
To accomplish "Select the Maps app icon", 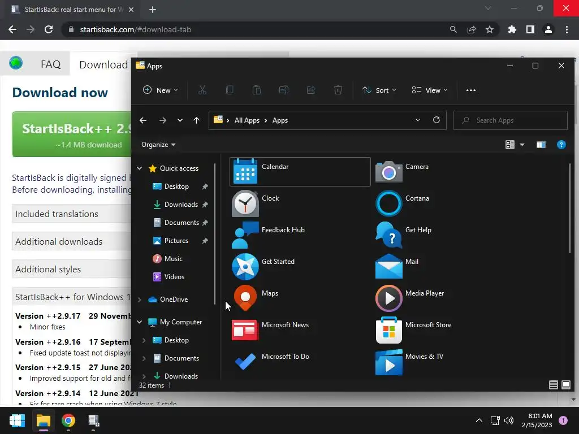I will (x=245, y=298).
